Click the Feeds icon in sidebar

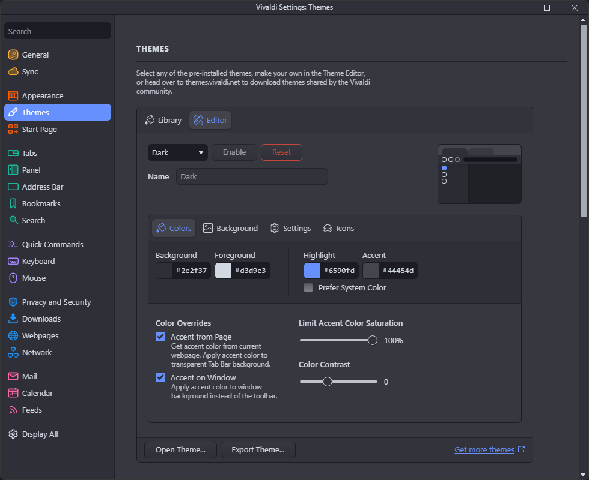(13, 410)
